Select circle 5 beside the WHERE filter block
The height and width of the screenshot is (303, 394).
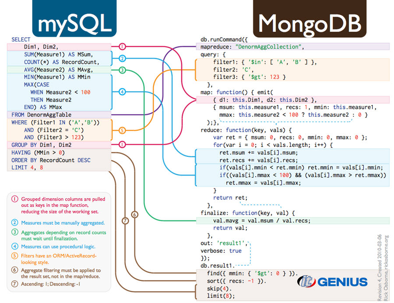coord(122,130)
